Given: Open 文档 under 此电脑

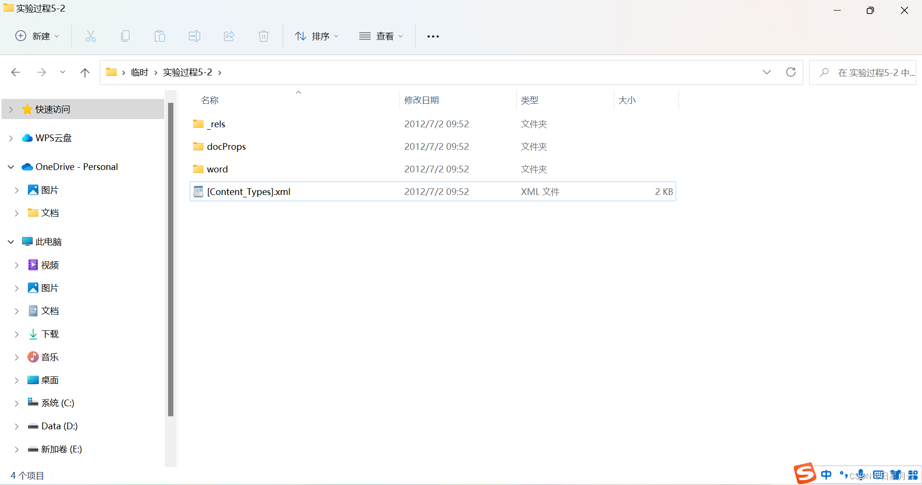Looking at the screenshot, I should pyautogui.click(x=50, y=311).
